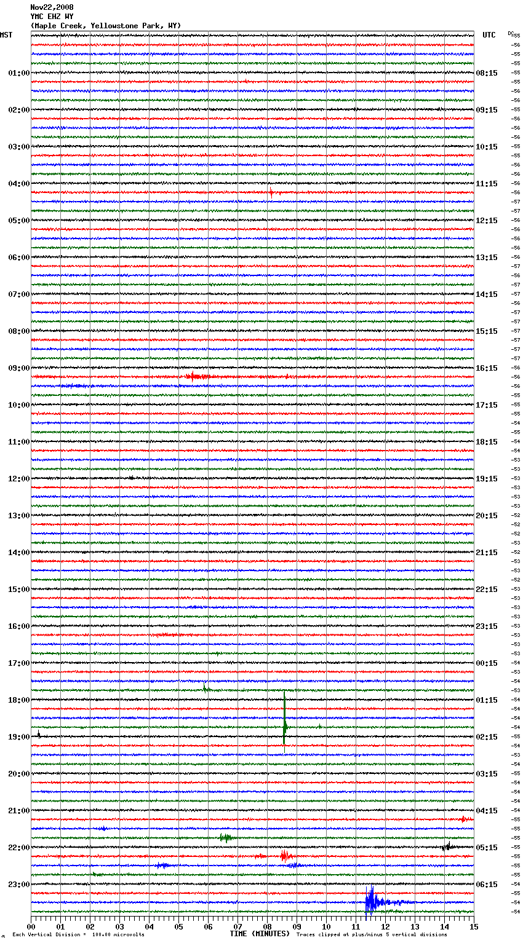Select the small red blip on the 04:15 trace
Viewport: 523px width, 943px height.
click(x=271, y=192)
